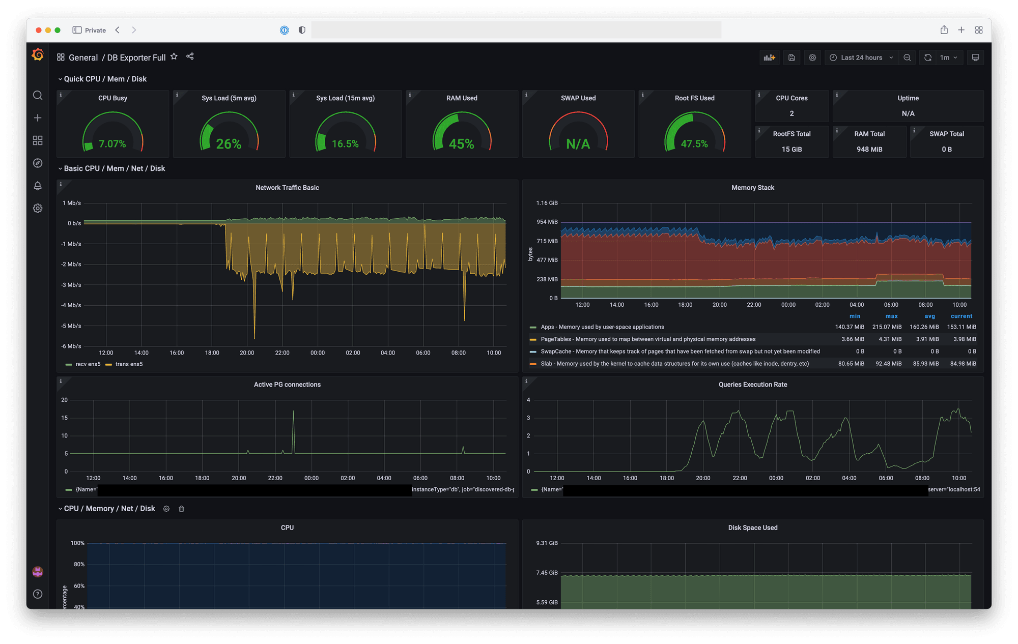Viewport: 1018px width, 644px height.
Task: Share dashboard via share icon
Action: tap(190, 56)
